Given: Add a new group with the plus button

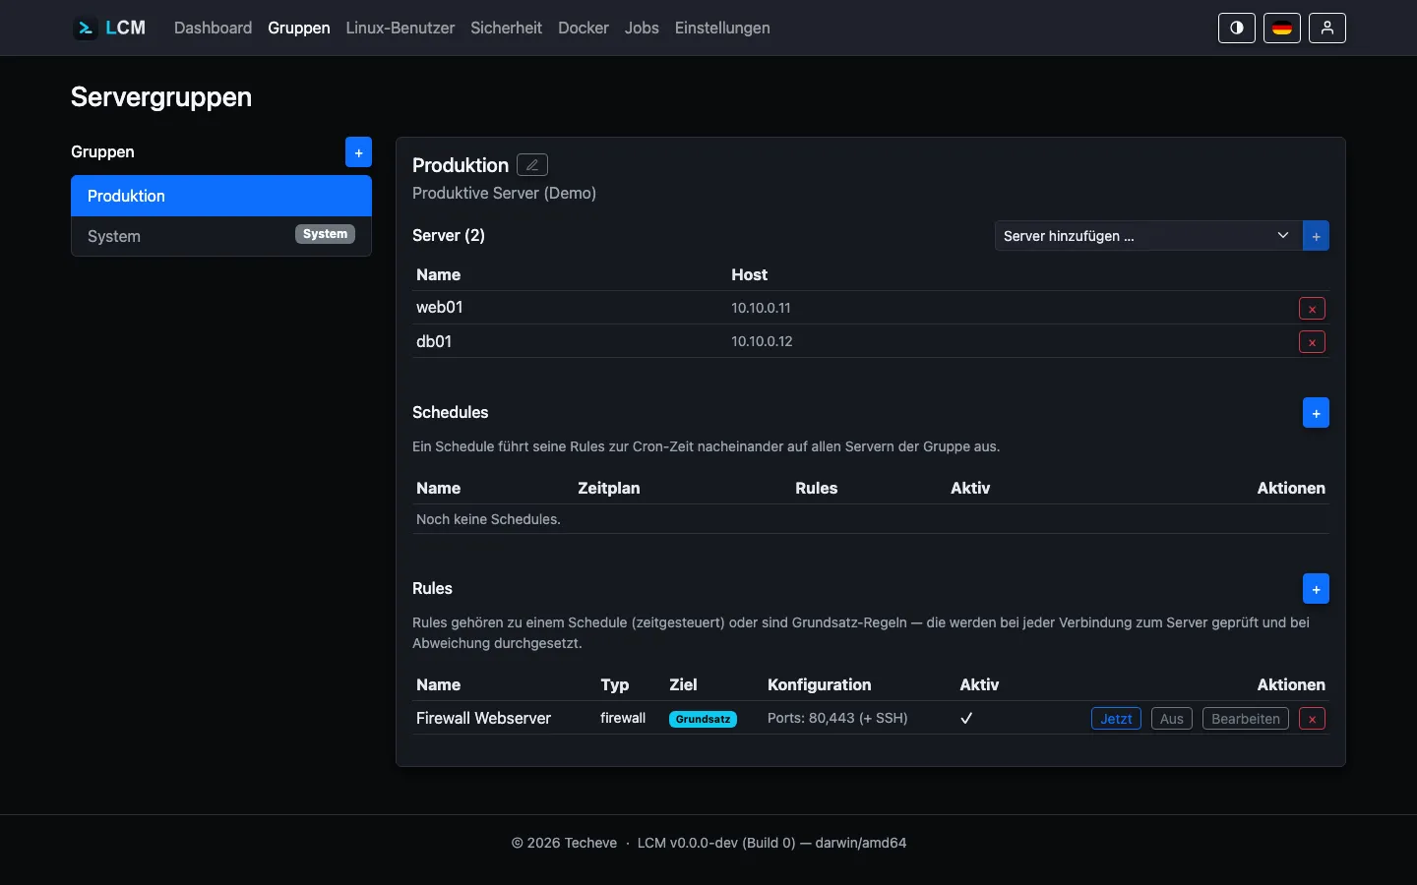Looking at the screenshot, I should (358, 152).
